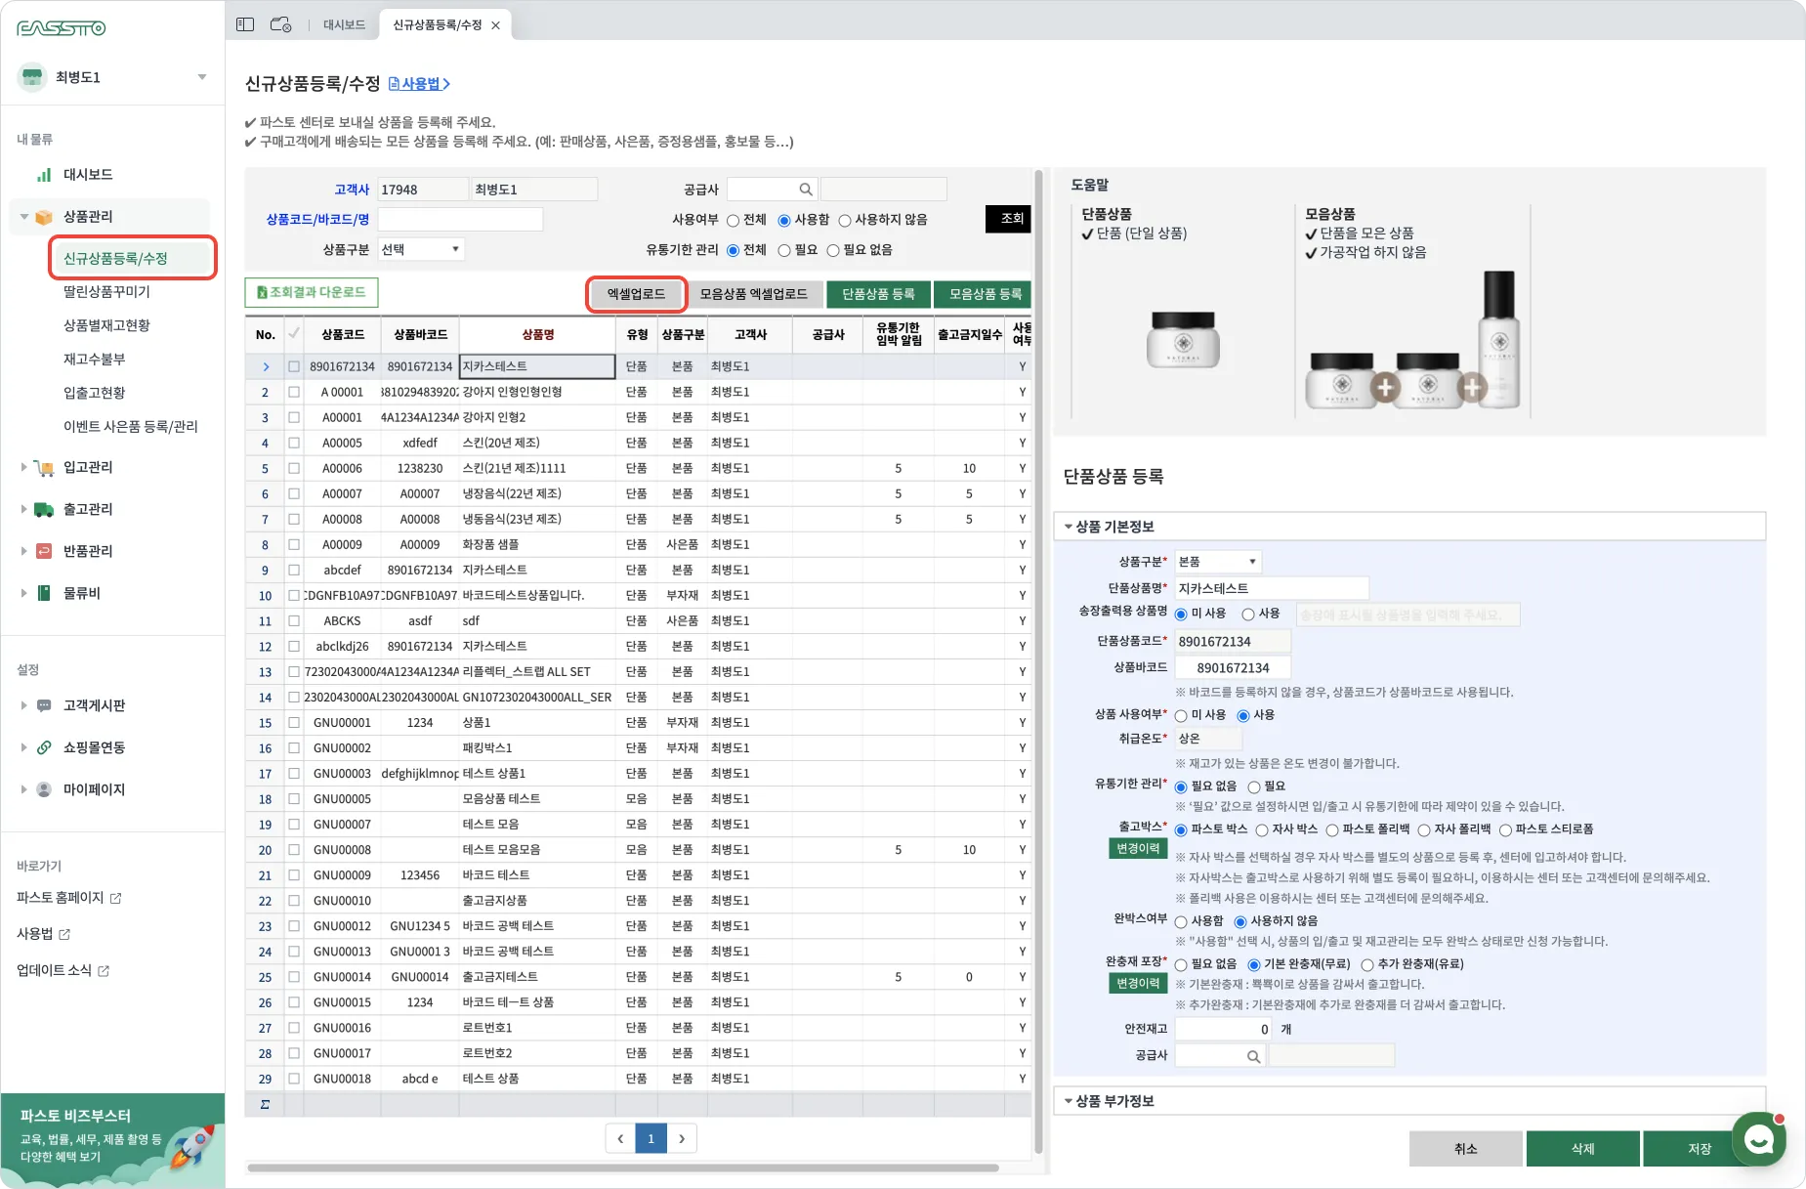
Task: Select 전체 for 사용여부
Action: point(733,221)
